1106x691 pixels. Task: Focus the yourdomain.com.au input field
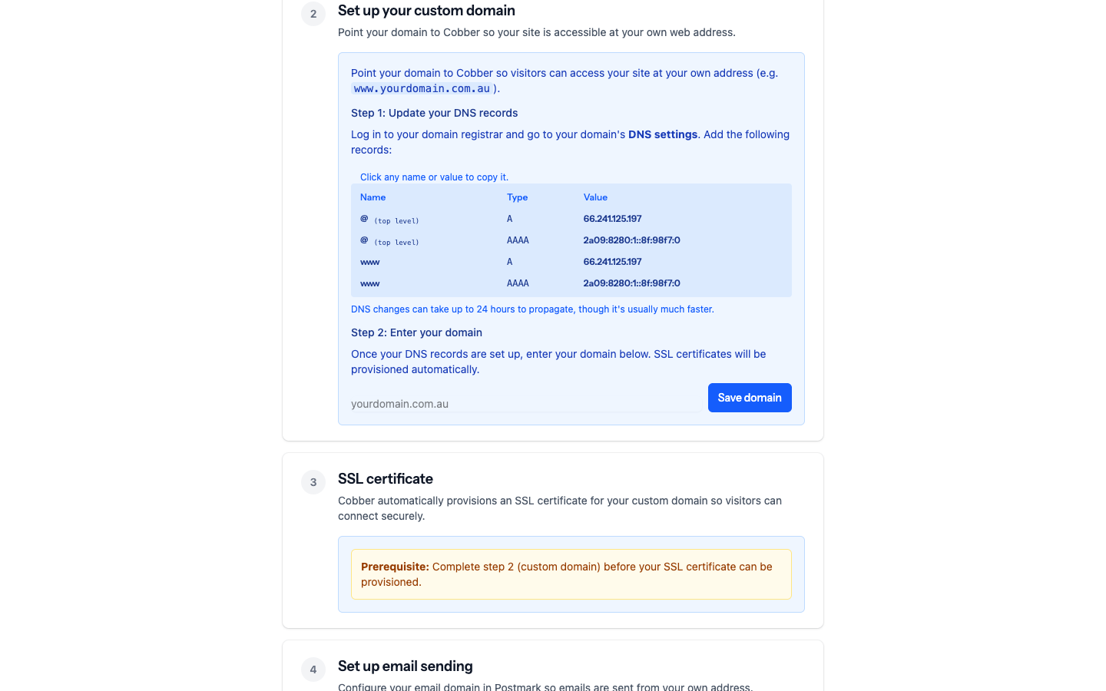coord(526,404)
